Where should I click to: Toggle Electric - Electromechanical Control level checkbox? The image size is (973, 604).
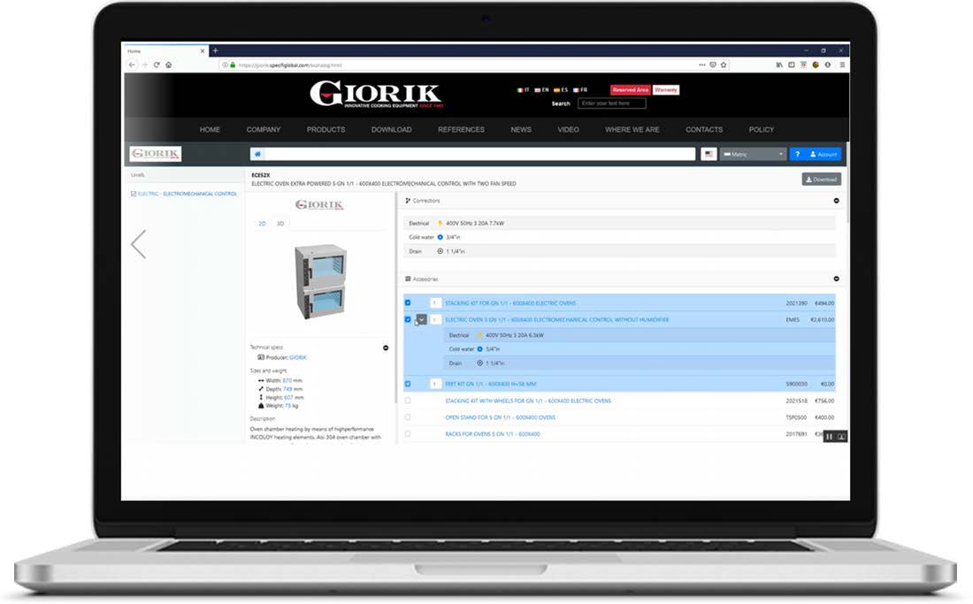coord(134,194)
